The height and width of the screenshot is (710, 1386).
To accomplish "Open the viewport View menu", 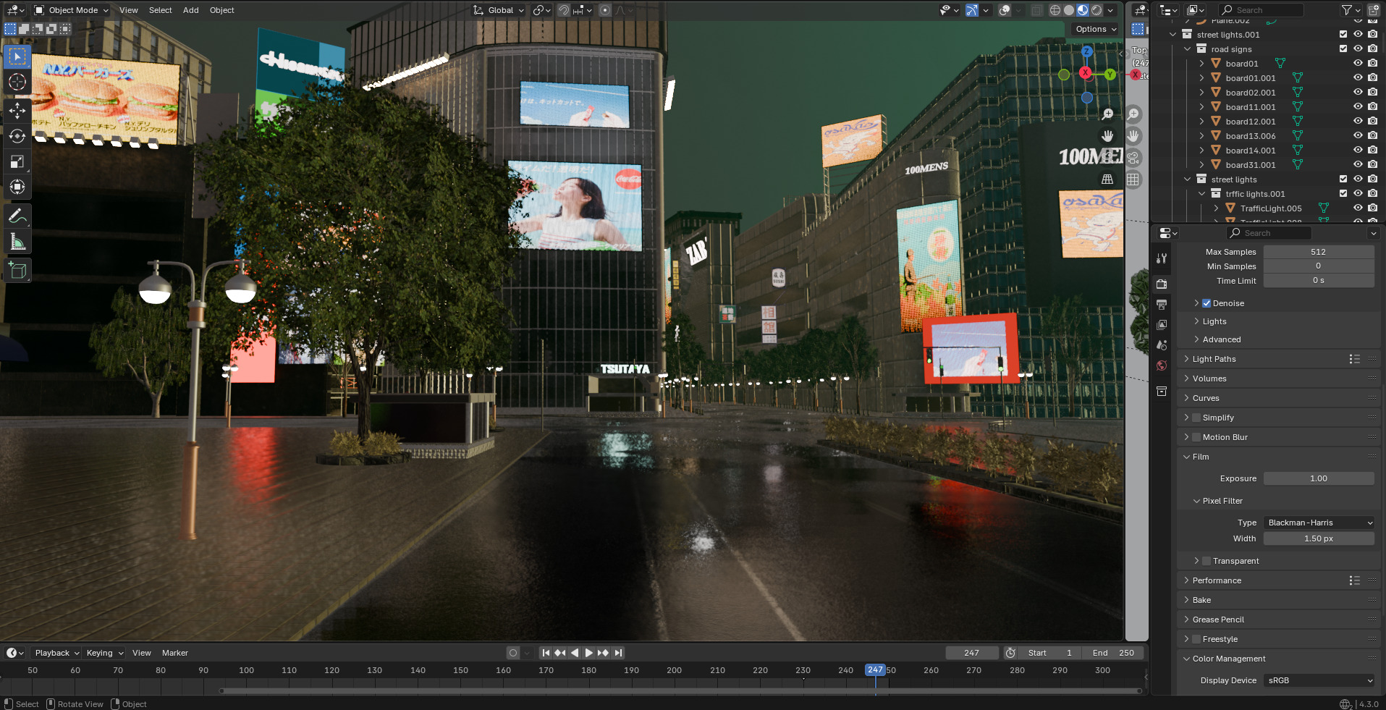I will click(x=129, y=10).
